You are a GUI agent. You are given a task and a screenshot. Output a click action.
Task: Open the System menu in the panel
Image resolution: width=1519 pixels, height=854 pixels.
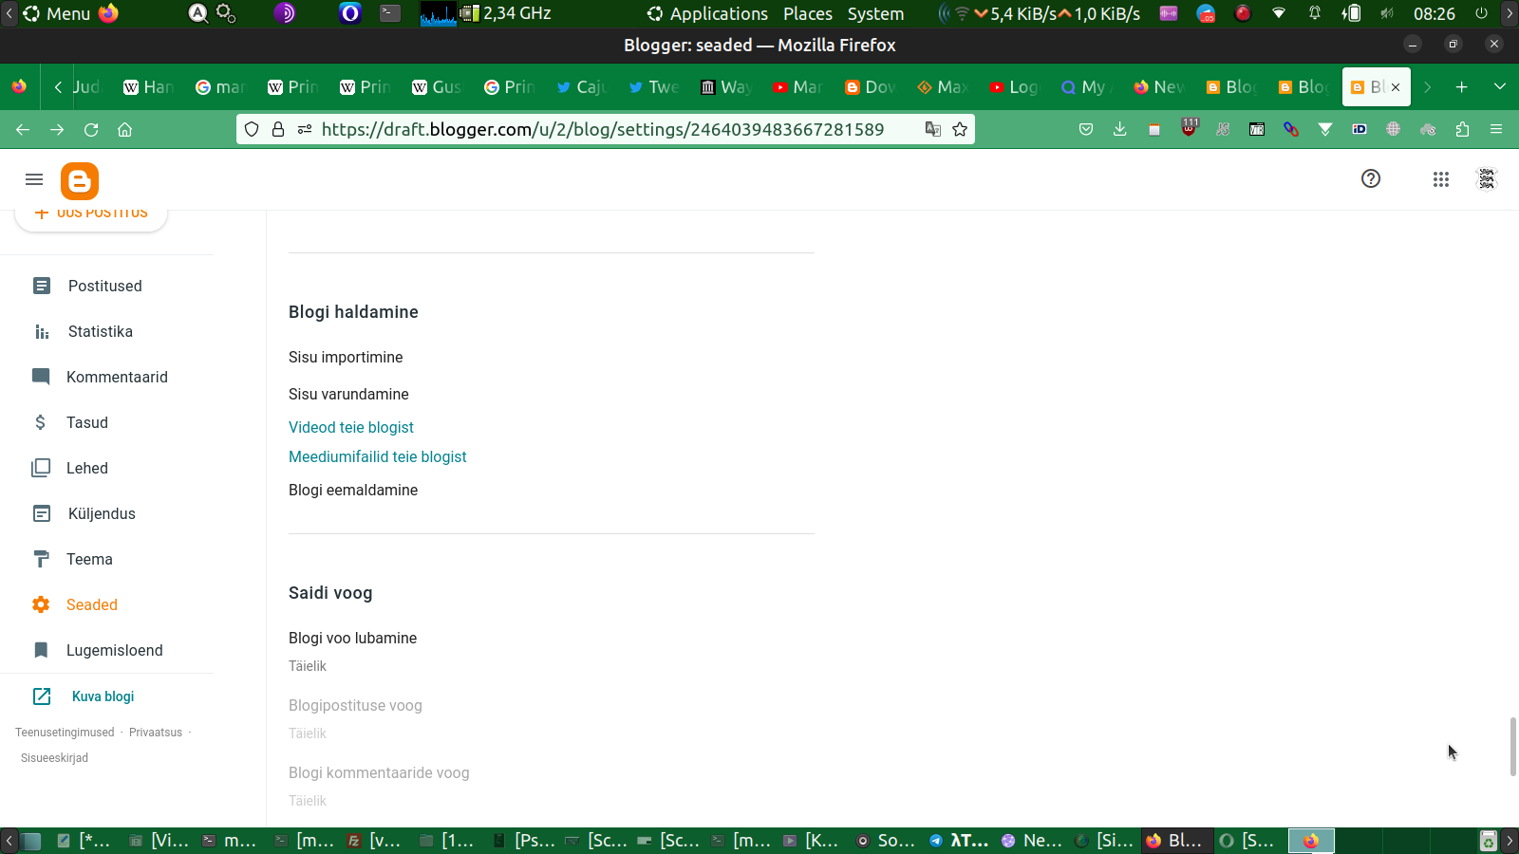click(875, 13)
